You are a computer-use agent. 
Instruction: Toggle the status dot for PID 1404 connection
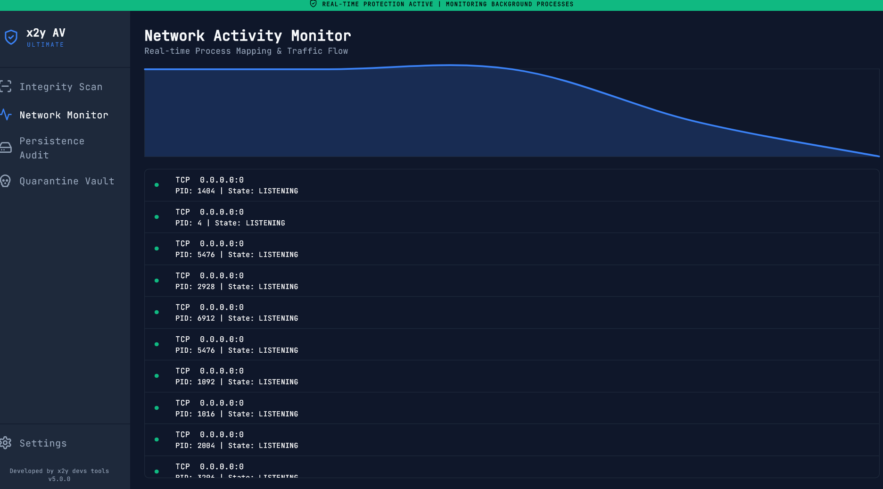coord(156,185)
